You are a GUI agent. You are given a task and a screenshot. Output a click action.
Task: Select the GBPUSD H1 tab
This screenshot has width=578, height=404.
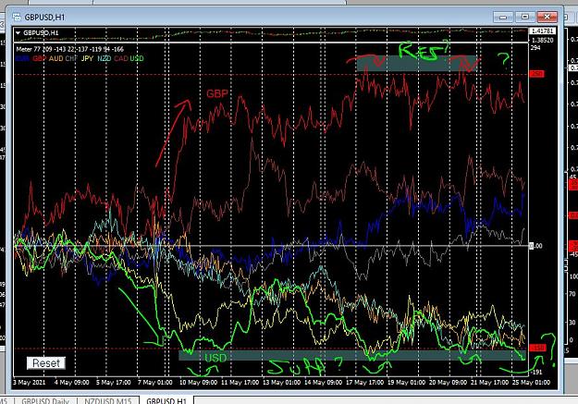point(166,400)
